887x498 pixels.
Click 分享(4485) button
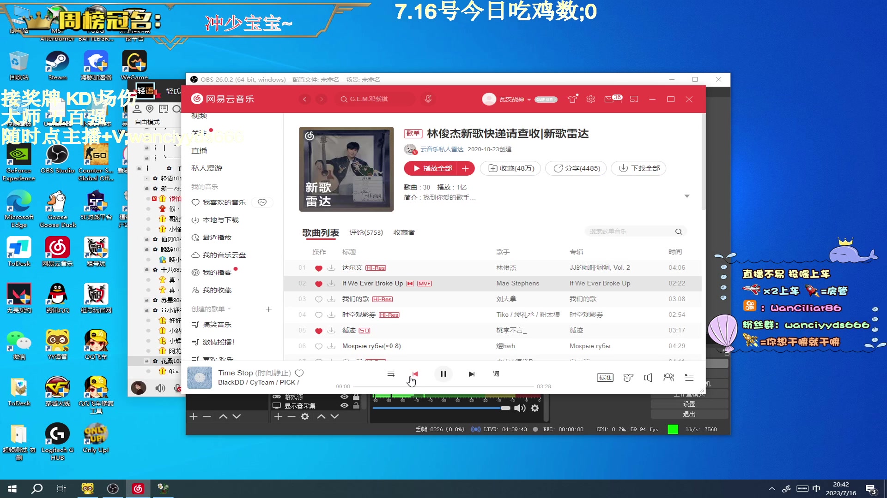click(577, 168)
